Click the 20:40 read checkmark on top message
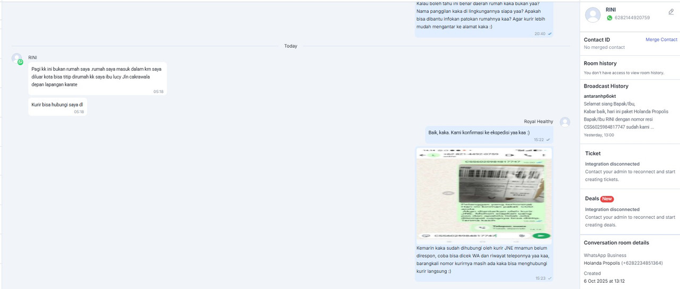680x289 pixels. pos(549,34)
